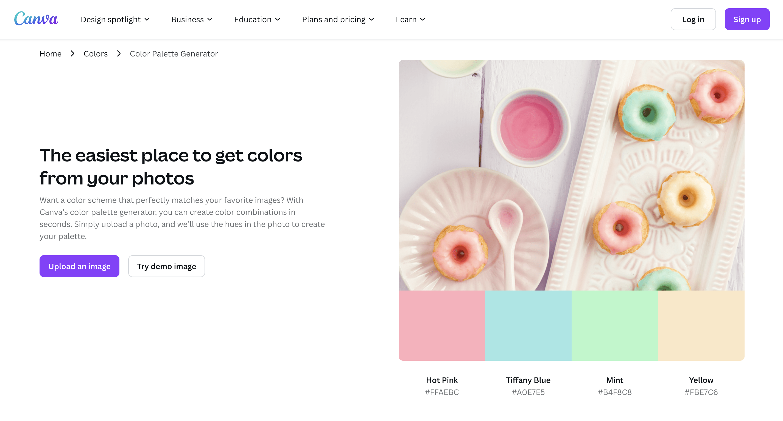Open the Learn menu
This screenshot has height=421, width=783.
[410, 19]
